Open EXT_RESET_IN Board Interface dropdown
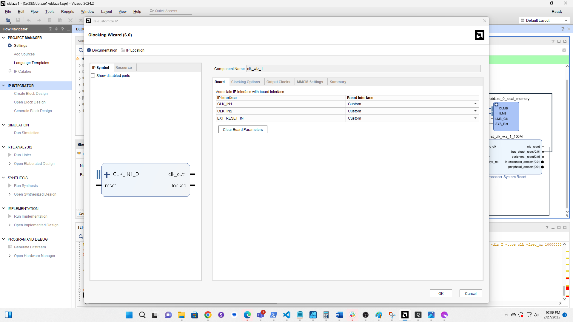The image size is (573, 322). 475,118
